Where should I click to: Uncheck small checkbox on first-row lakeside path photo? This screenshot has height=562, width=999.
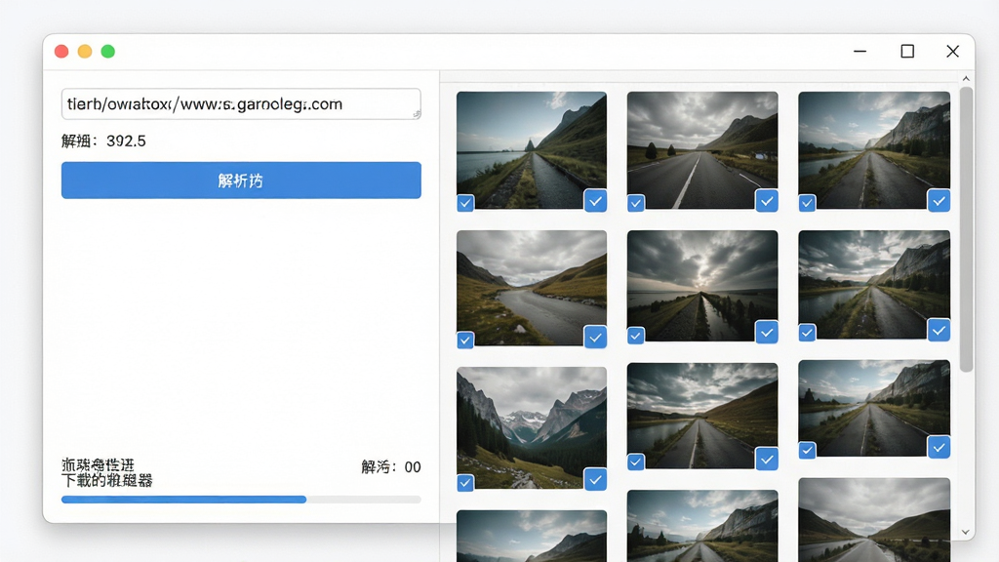point(465,203)
